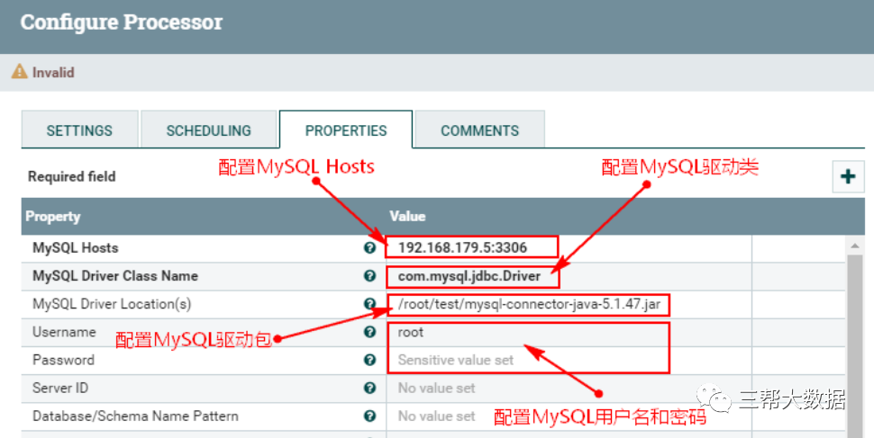The height and width of the screenshot is (438, 874).
Task: Click help icon beside Password property
Action: coord(369,360)
